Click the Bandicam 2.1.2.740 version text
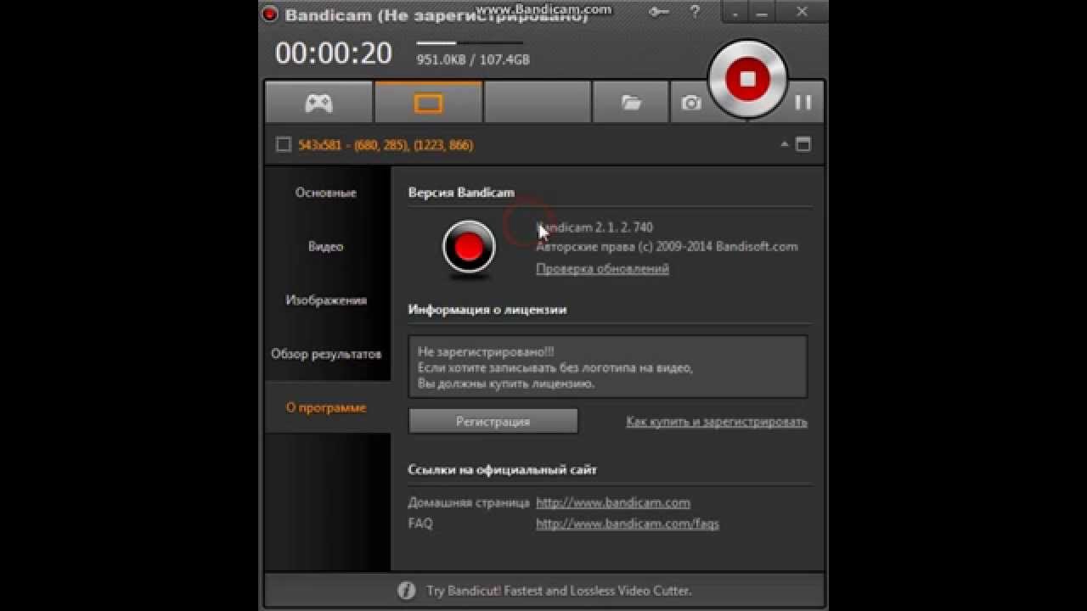1087x611 pixels. [594, 227]
